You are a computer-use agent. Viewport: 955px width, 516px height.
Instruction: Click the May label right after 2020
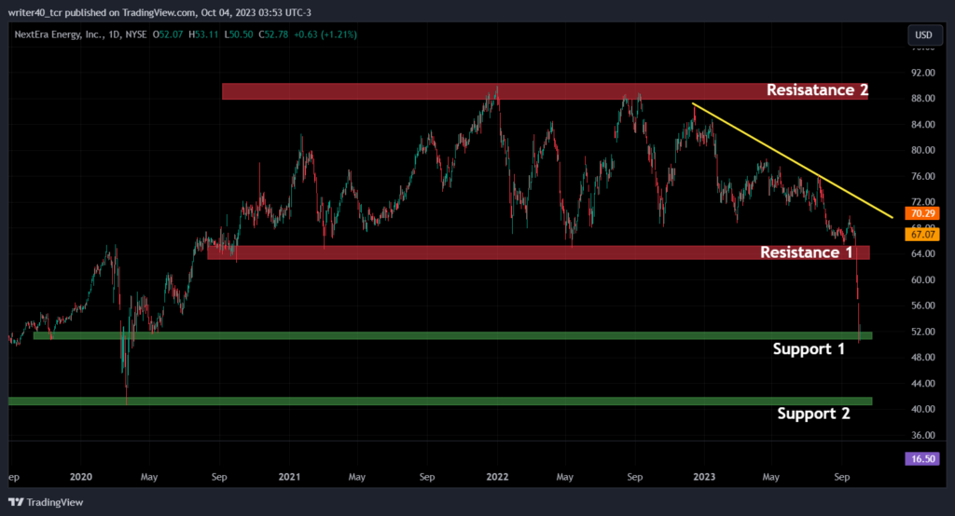click(x=149, y=477)
